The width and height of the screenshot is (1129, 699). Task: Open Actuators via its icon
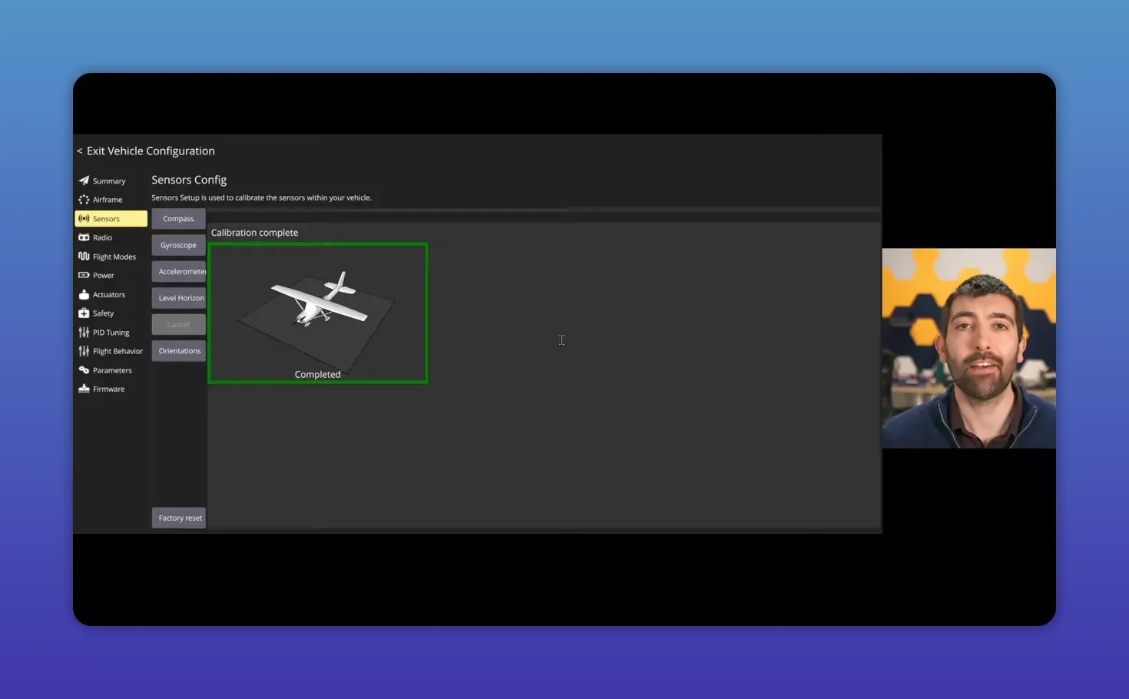click(84, 294)
